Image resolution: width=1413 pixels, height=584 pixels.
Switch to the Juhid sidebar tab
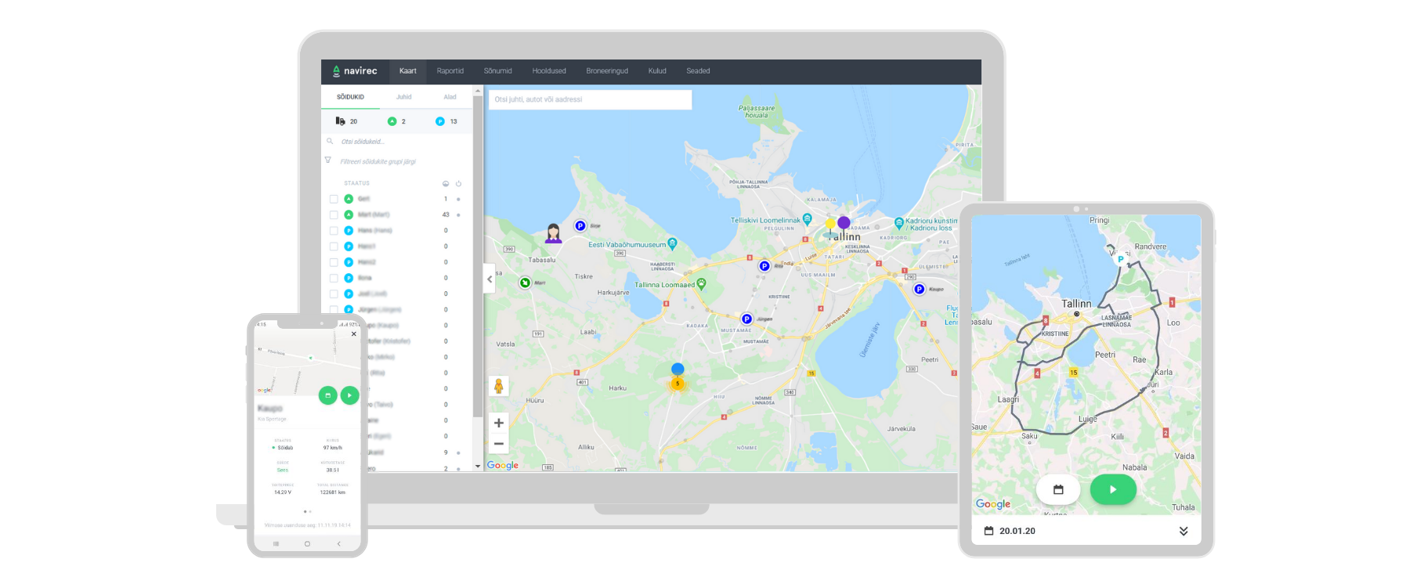[x=404, y=97]
